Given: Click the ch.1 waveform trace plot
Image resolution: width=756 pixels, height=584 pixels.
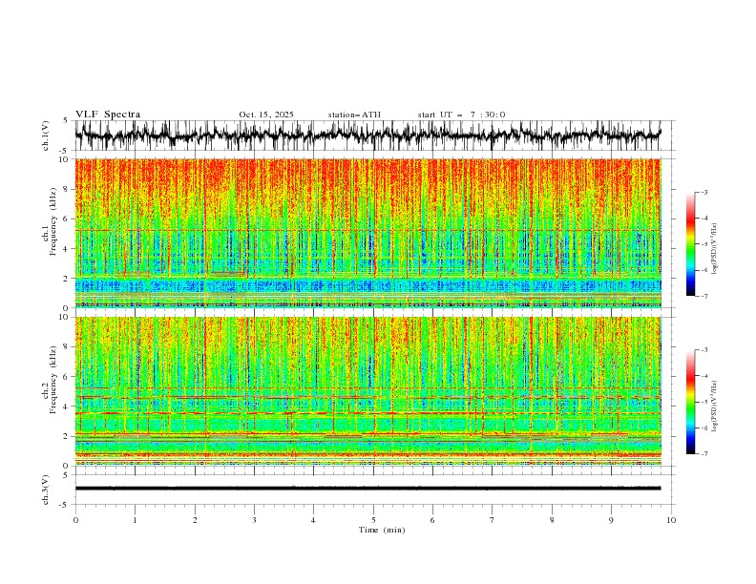Looking at the screenshot, I should (368, 136).
